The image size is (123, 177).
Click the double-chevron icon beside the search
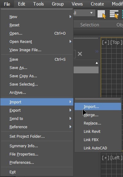[x=97, y=52]
